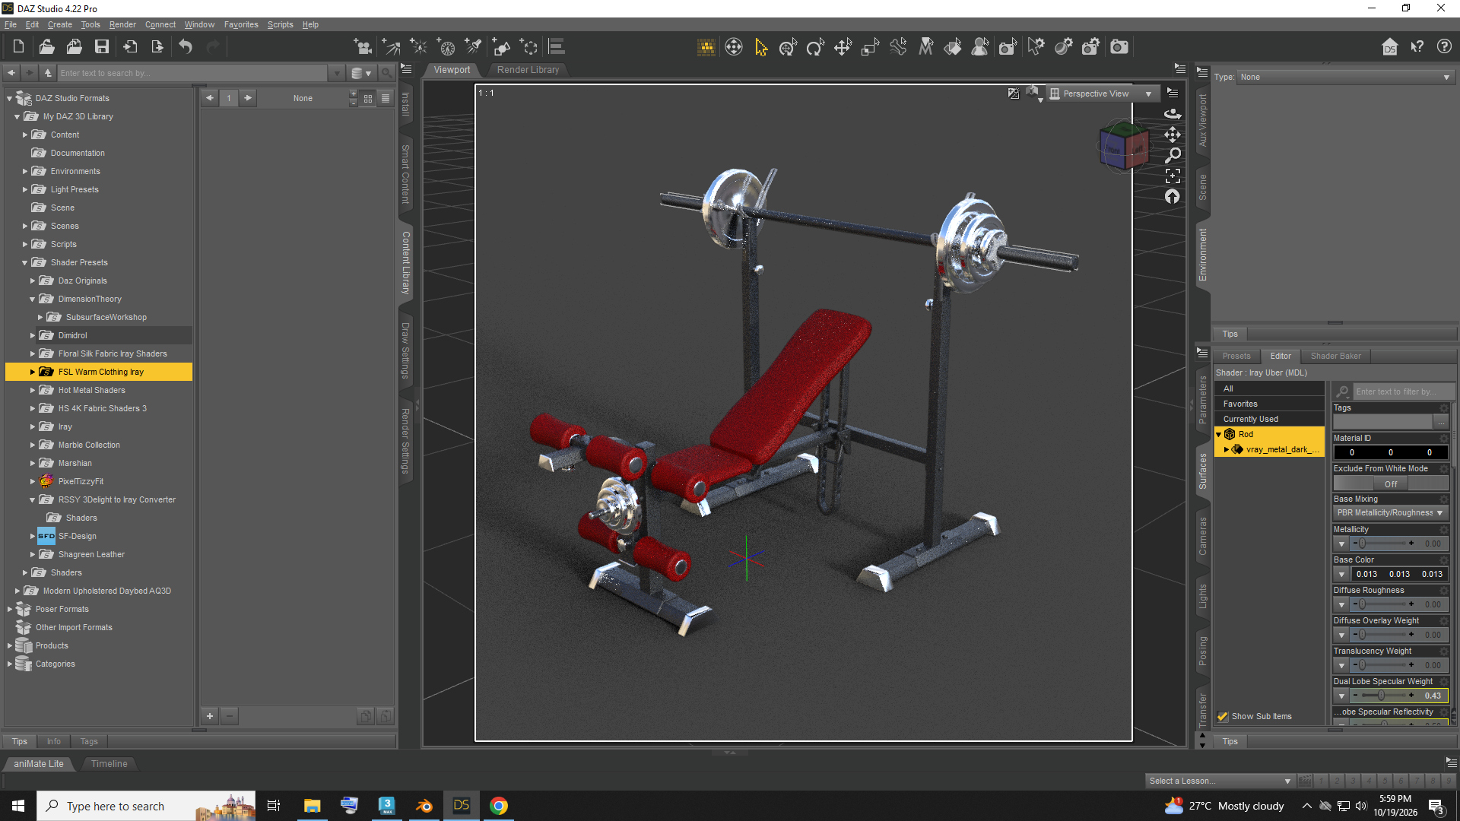
Task: Activate the Rotate tool in the toolbar
Action: [x=815, y=47]
